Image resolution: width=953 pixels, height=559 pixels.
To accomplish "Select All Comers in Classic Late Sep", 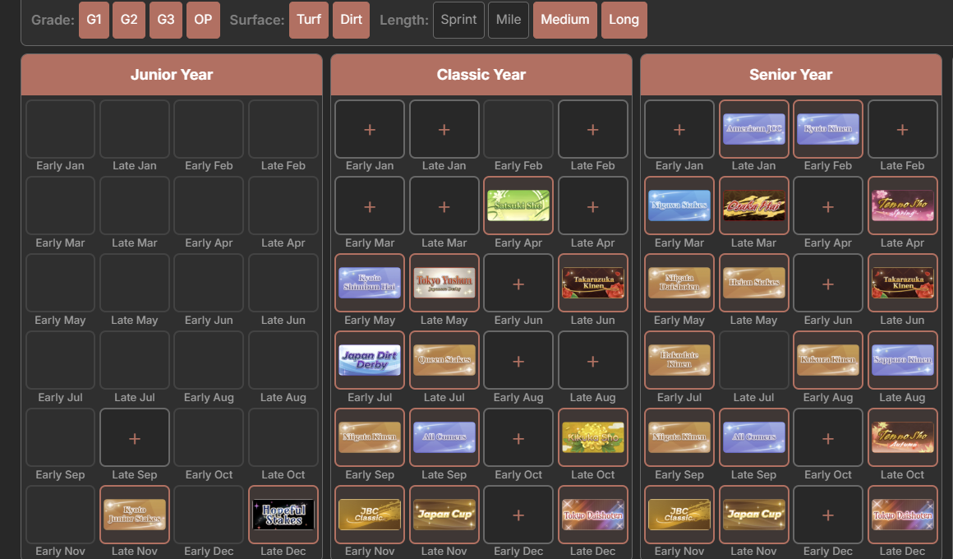I will [444, 437].
